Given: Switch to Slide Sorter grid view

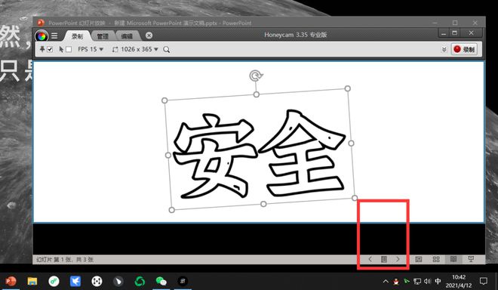Looking at the screenshot, I should tap(436, 259).
